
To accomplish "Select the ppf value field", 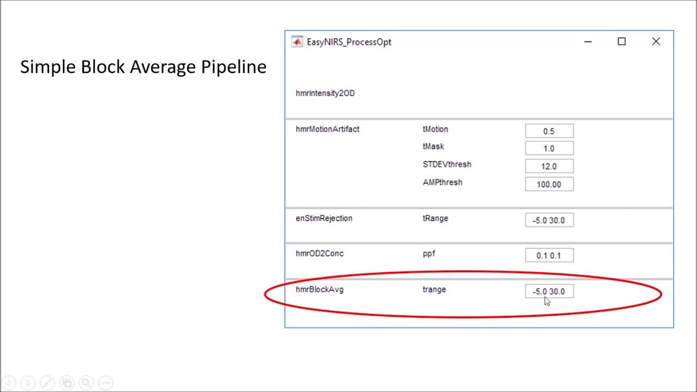I will [x=549, y=256].
